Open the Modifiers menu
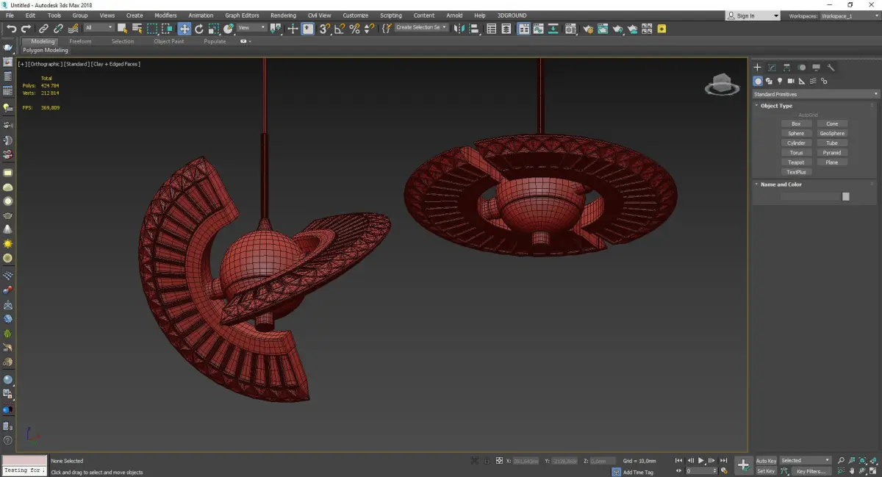882x477 pixels. tap(165, 15)
